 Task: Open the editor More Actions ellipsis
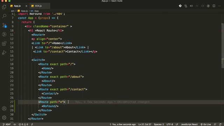pyautogui.click(x=219, y=6)
